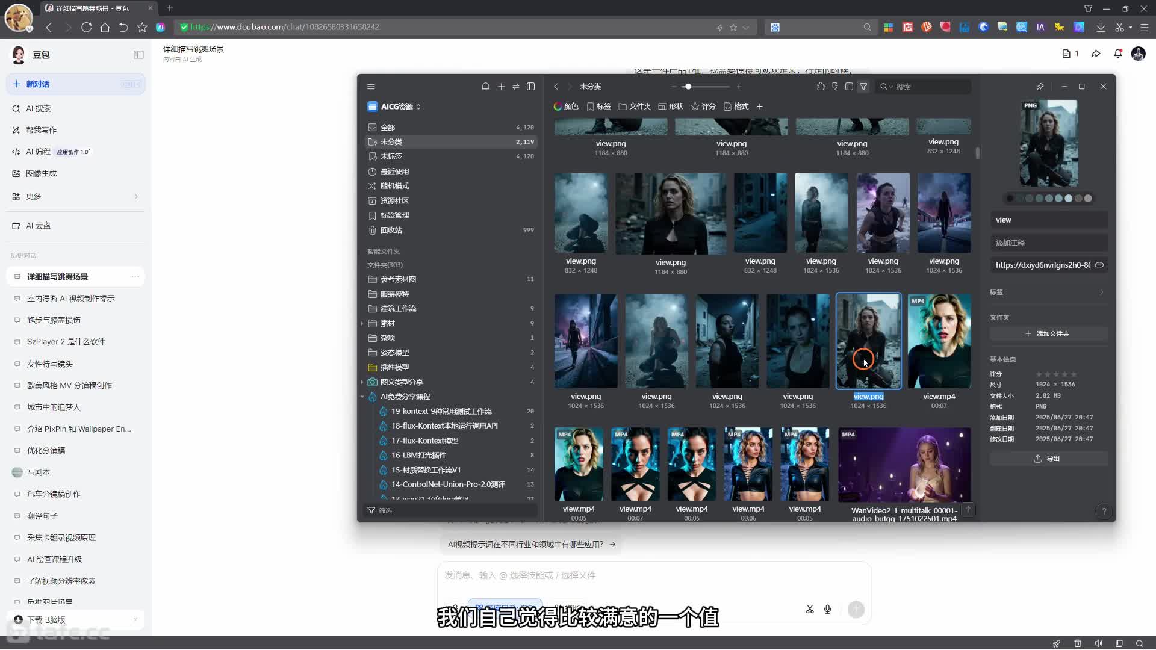Open the 参考素材图 folder
1156x650 pixels.
tap(450, 279)
